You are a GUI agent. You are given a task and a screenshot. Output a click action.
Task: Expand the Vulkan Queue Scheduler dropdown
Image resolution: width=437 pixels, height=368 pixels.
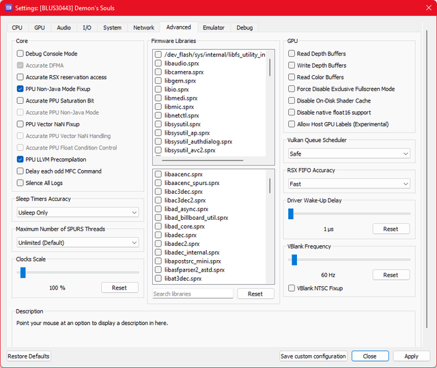tap(349, 154)
